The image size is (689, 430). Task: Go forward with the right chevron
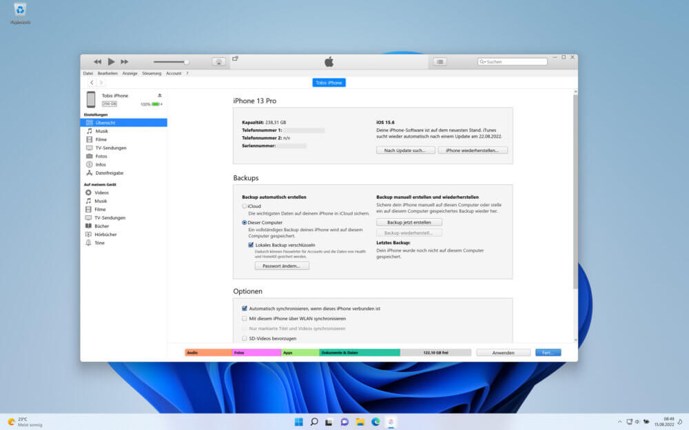coord(101,83)
